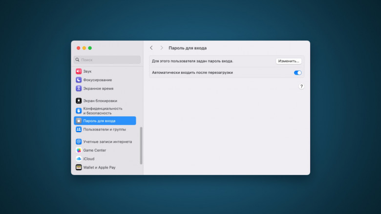
Task: Select the Пароль для входа sidebar label
Action: click(x=99, y=121)
